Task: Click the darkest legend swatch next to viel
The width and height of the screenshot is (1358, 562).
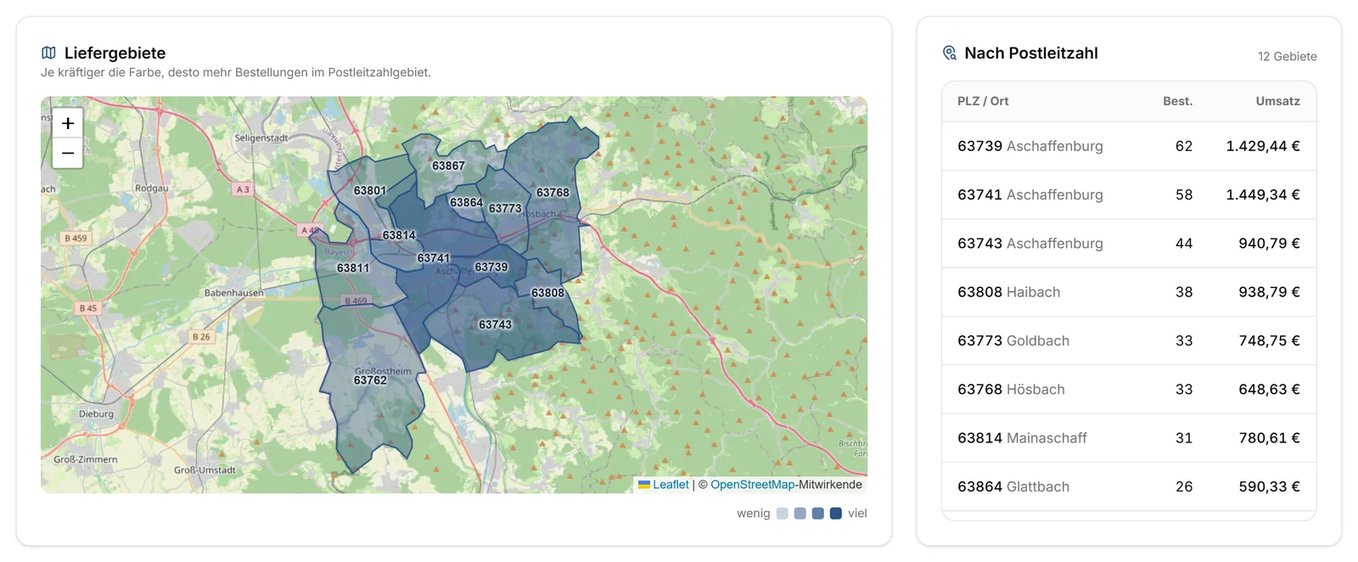Action: pyautogui.click(x=836, y=514)
